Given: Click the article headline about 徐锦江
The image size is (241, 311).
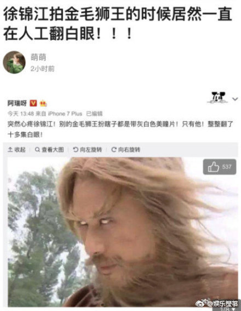Looking at the screenshot, I should 118,24.
